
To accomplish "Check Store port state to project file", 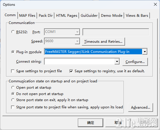I will pos(13,107).
